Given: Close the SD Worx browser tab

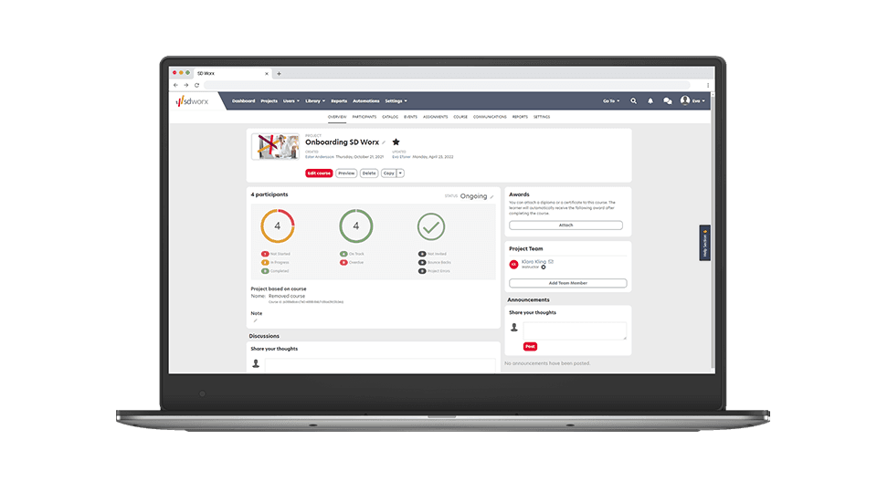Looking at the screenshot, I should pos(267,73).
